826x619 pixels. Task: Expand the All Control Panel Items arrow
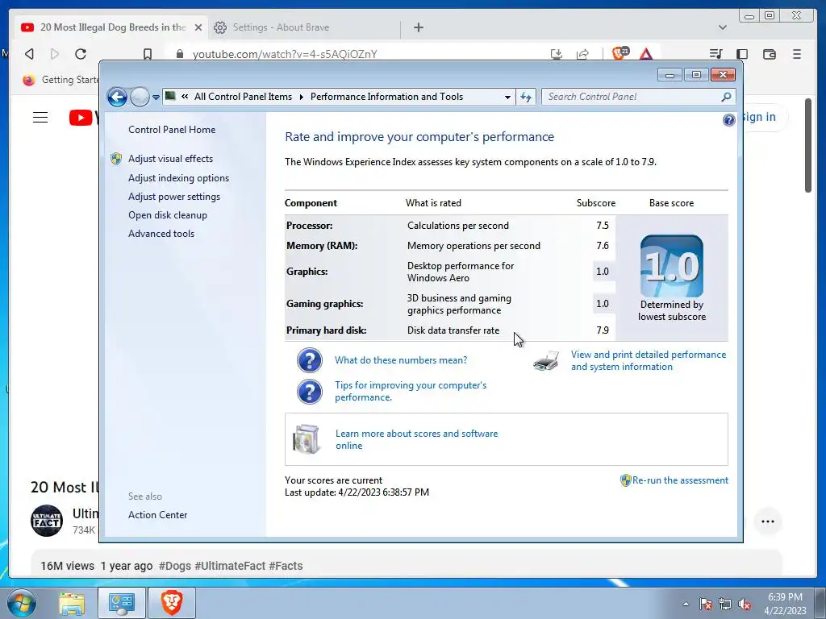click(302, 97)
